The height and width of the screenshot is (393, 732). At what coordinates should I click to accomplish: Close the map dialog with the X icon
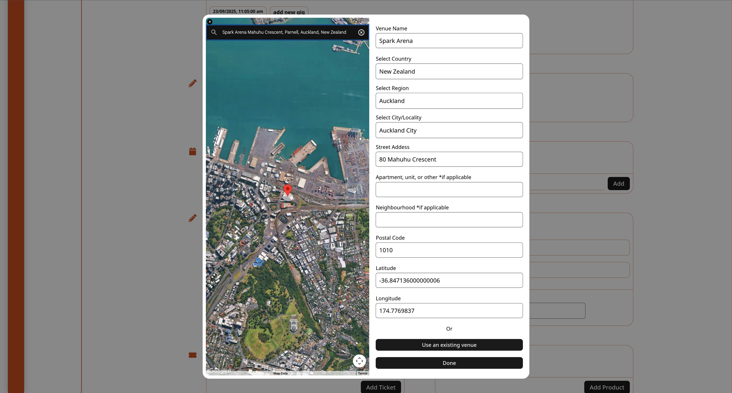(x=210, y=22)
